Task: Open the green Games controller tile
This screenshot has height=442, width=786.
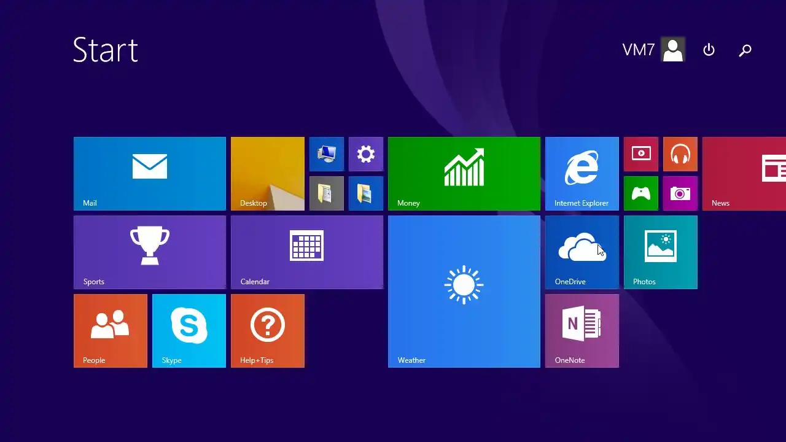Action: pyautogui.click(x=641, y=193)
